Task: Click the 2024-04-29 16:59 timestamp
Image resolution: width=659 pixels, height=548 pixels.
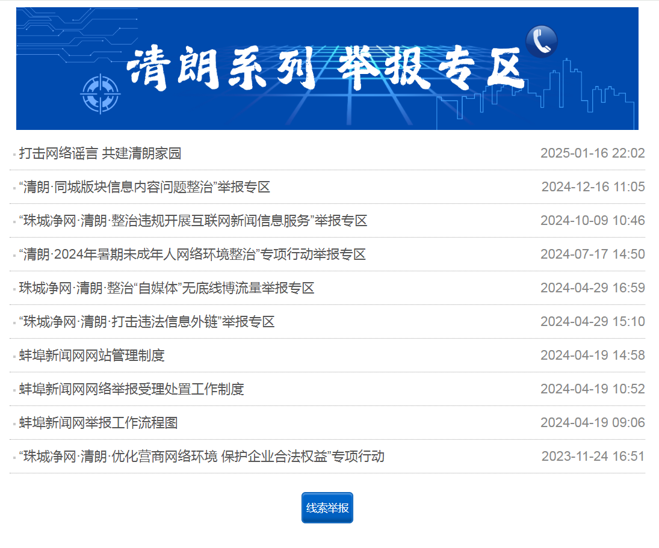Action: (x=592, y=288)
